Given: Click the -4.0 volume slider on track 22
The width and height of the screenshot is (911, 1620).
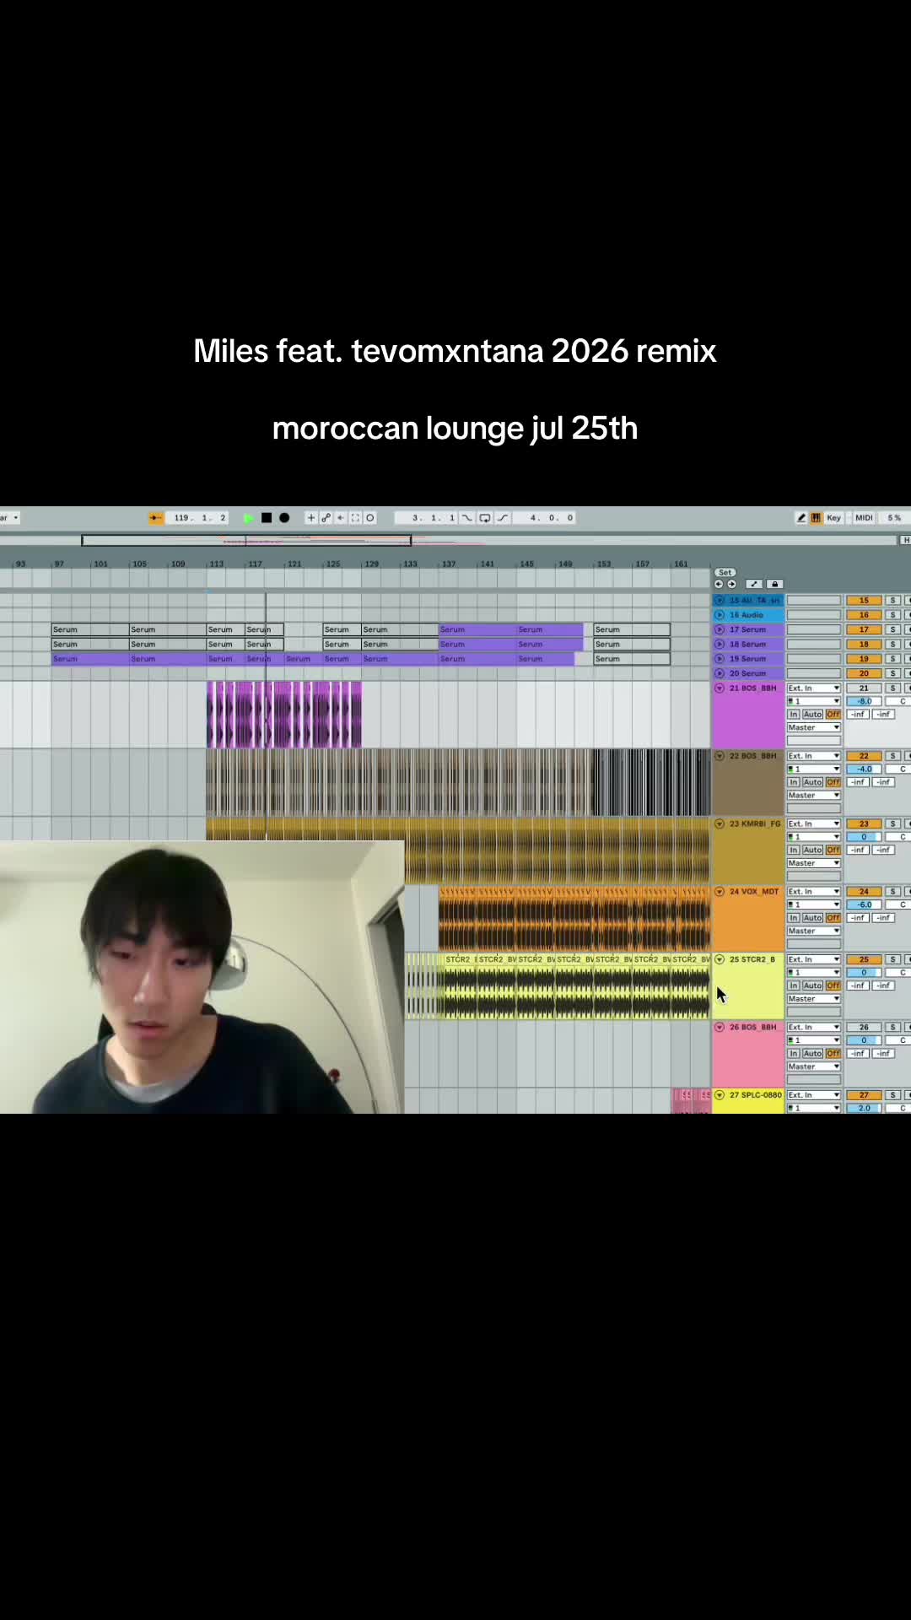Looking at the screenshot, I should 864,769.
